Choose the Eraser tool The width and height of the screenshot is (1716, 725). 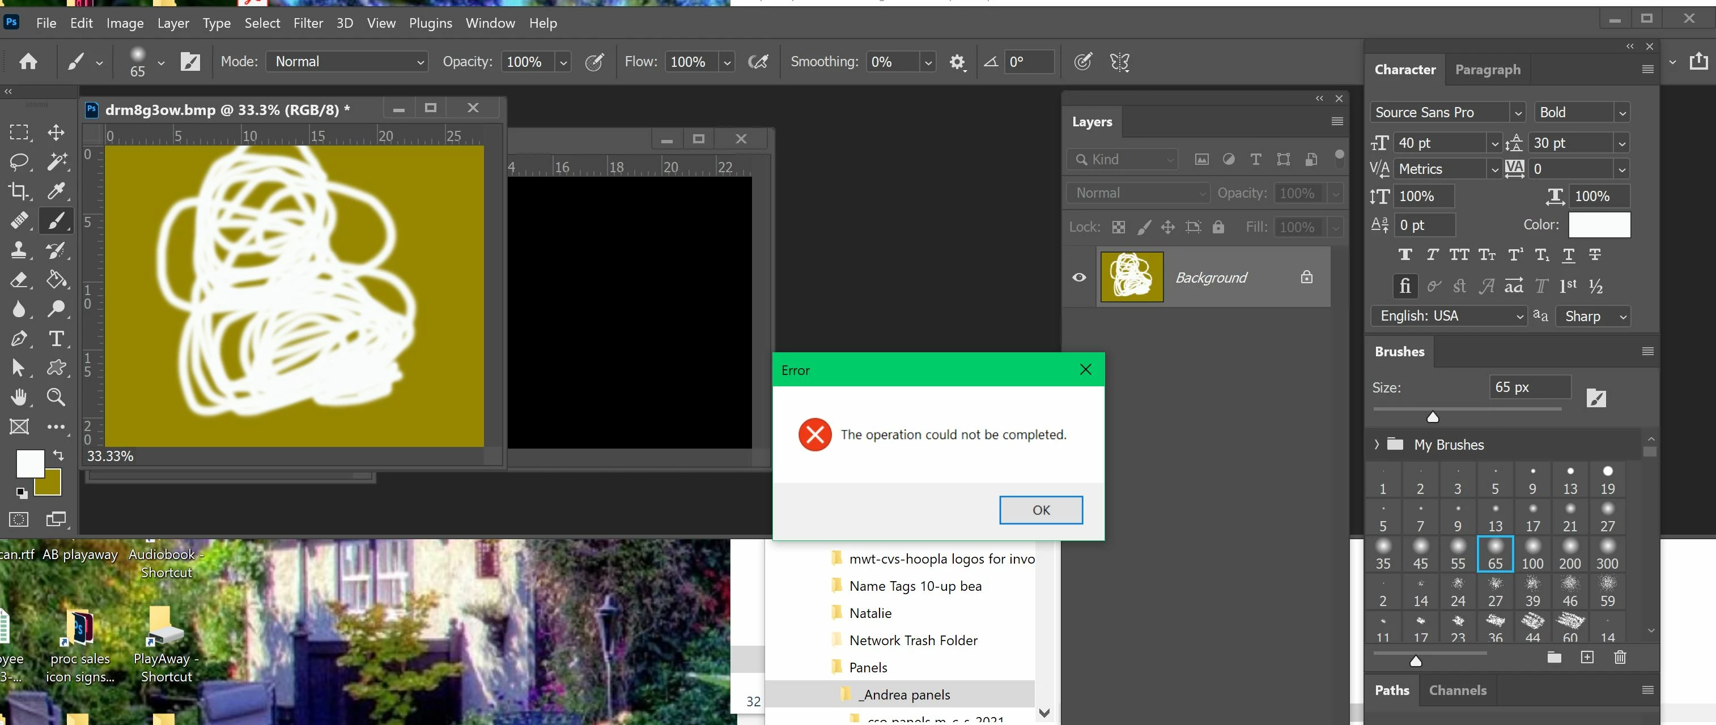[x=19, y=280]
